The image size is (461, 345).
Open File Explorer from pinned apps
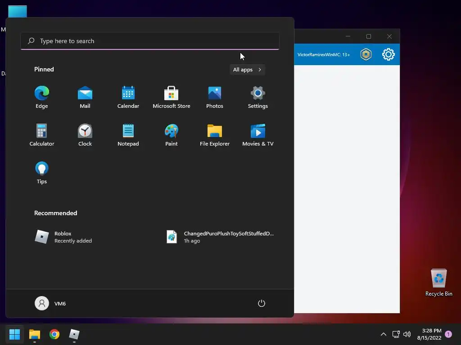coord(215,135)
